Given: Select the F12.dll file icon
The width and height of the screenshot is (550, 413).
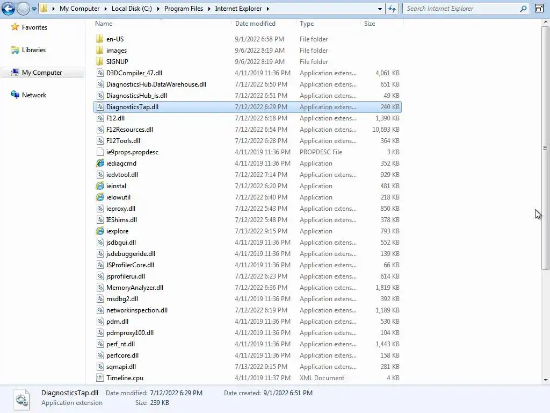Looking at the screenshot, I should pyautogui.click(x=100, y=118).
